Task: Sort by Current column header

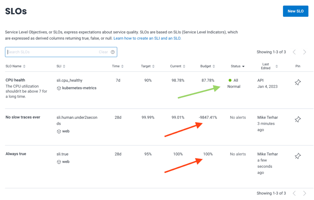Action: point(178,66)
